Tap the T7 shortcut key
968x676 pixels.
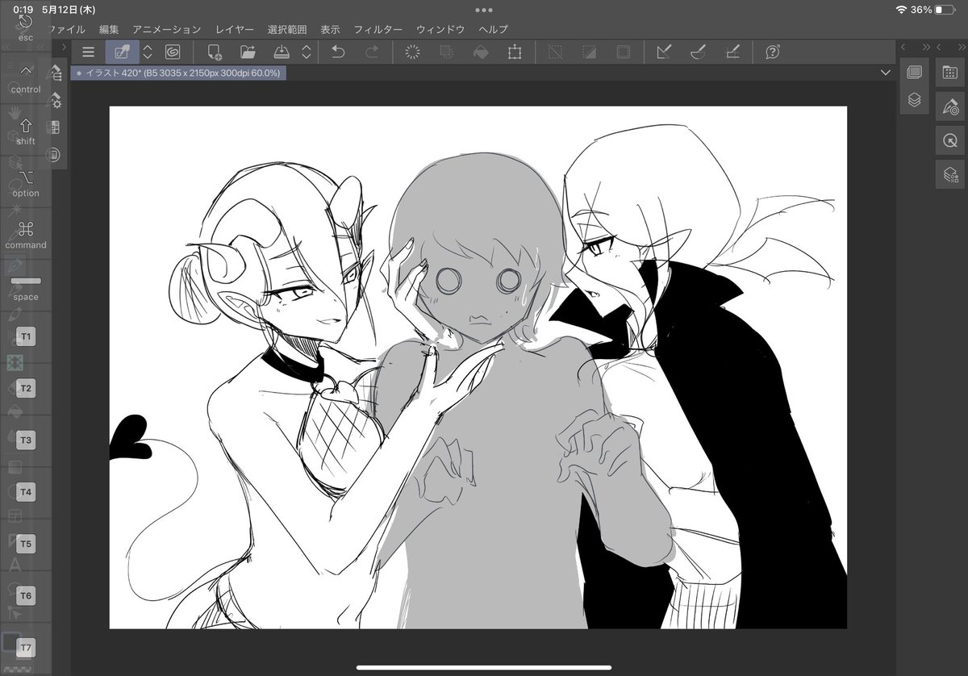click(26, 648)
